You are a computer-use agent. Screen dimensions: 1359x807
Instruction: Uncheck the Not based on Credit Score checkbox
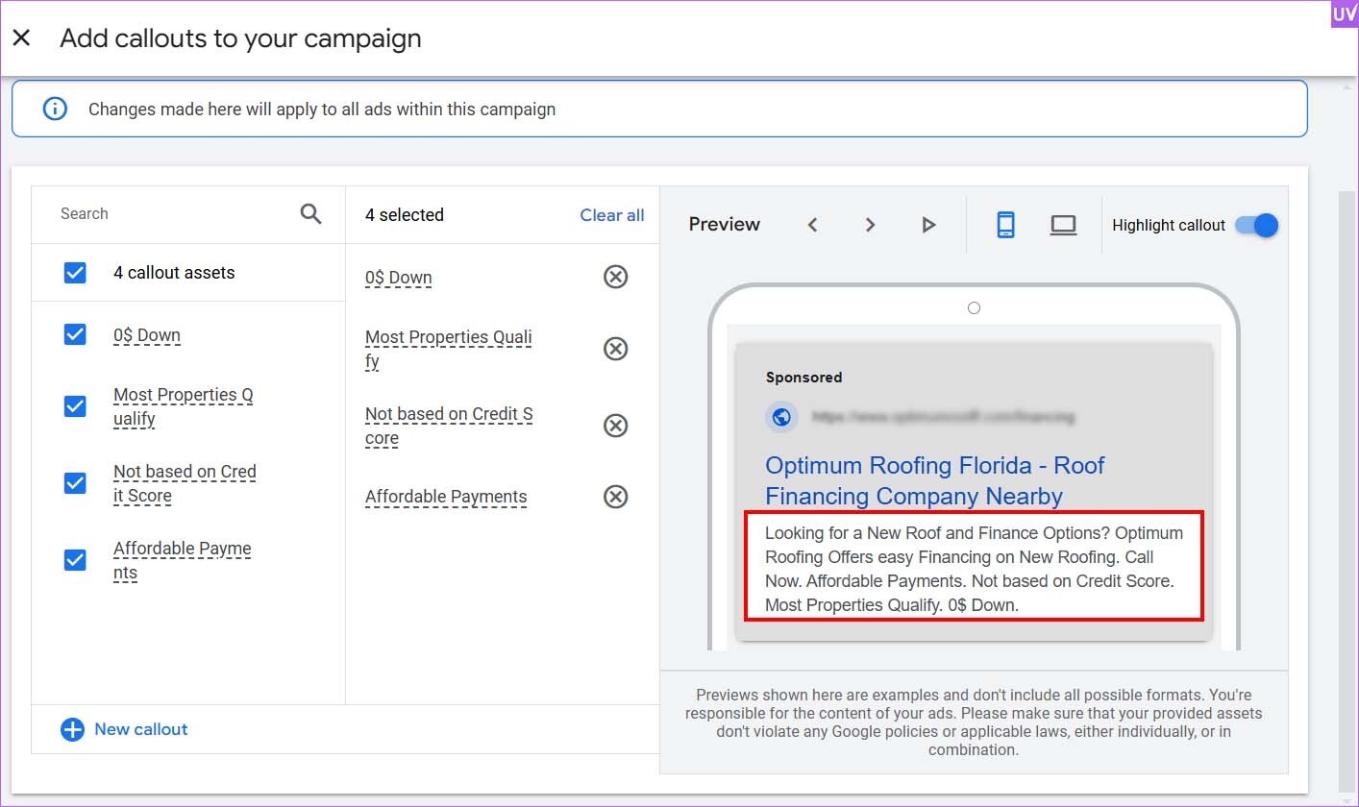pyautogui.click(x=75, y=483)
